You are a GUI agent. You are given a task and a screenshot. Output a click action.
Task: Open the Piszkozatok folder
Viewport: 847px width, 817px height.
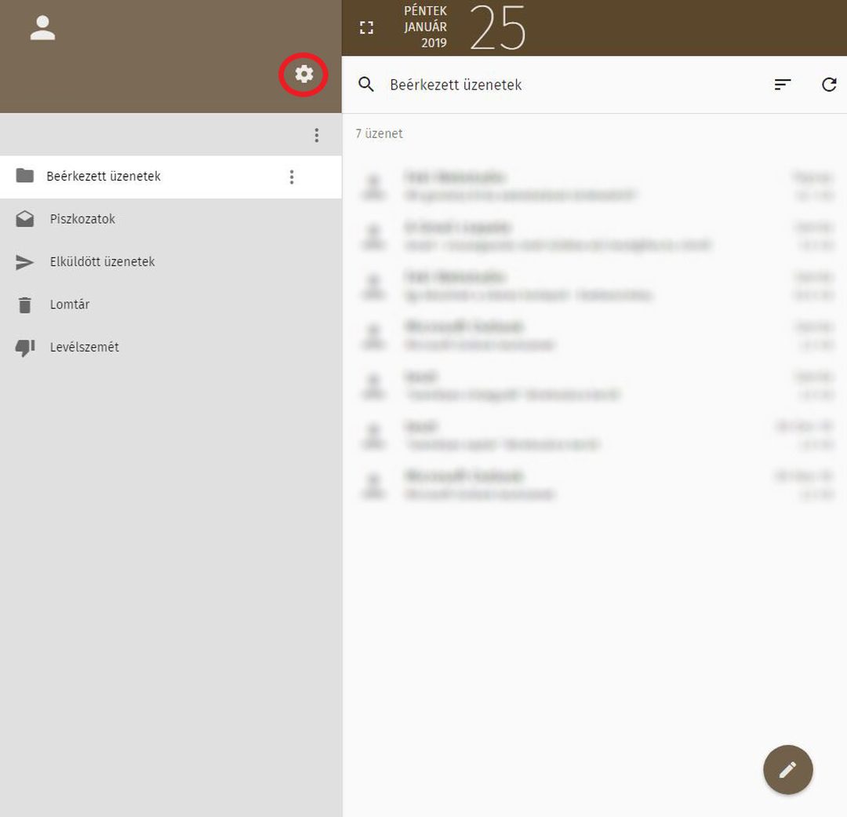pyautogui.click(x=171, y=219)
